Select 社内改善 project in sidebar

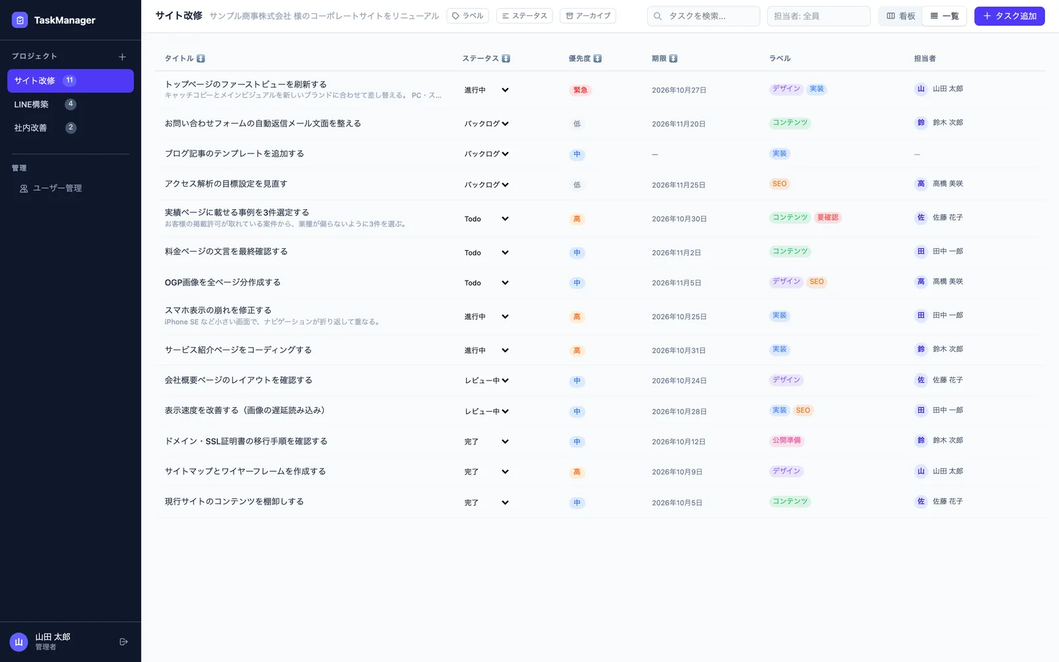point(70,128)
